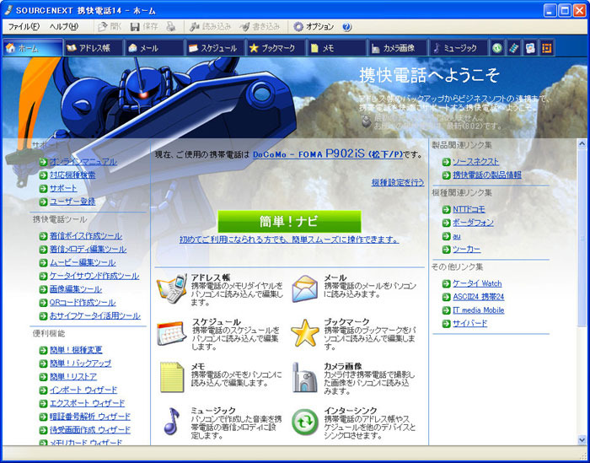The width and height of the screenshot is (590, 463).
Task: Click the メール envelope icon
Action: pos(305,288)
